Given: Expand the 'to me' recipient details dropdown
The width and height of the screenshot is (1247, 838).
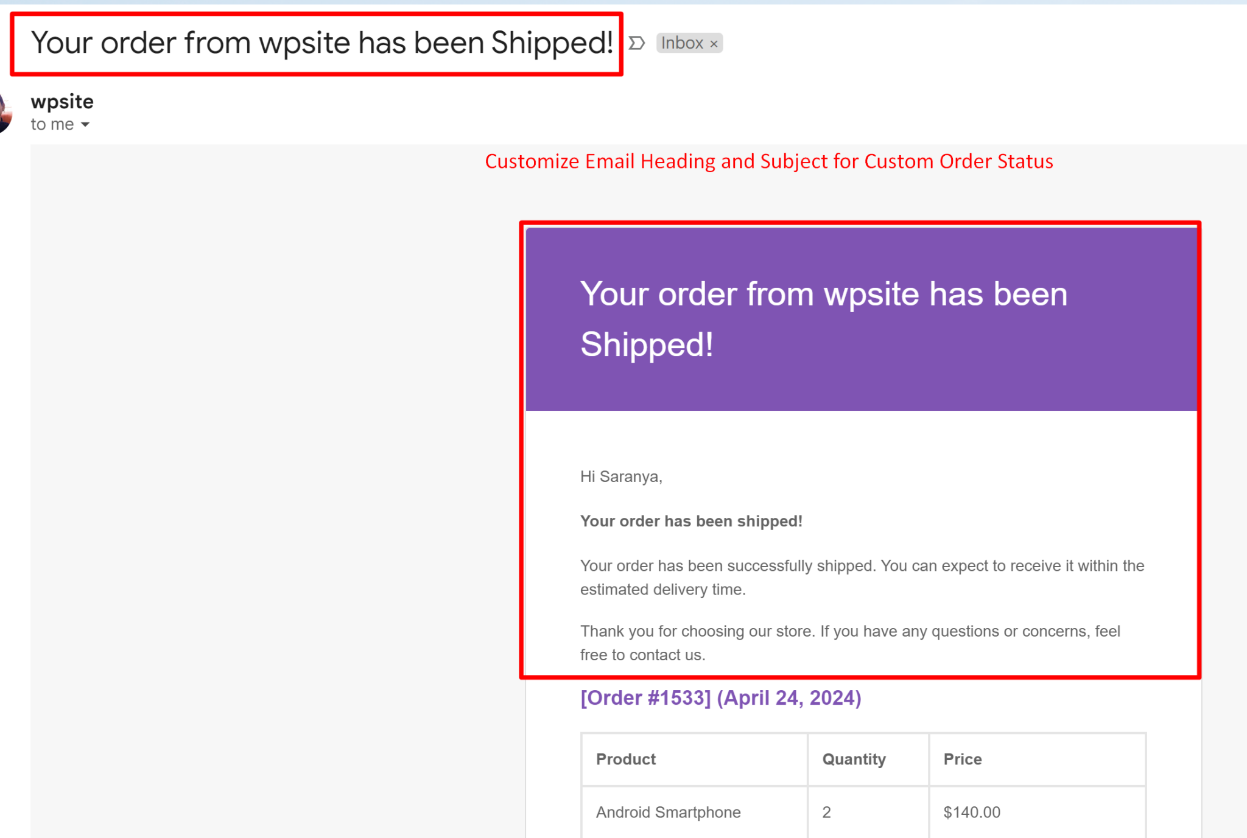Looking at the screenshot, I should (86, 124).
